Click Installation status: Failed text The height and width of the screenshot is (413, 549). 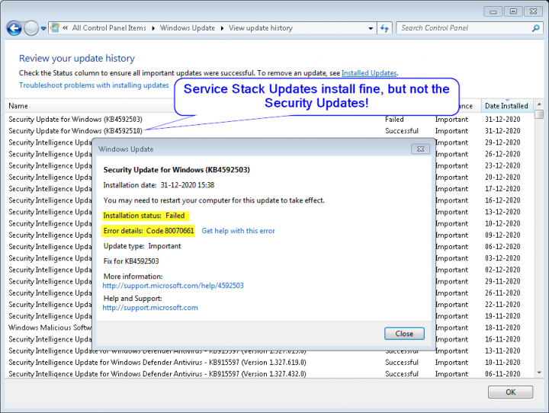[x=146, y=216]
